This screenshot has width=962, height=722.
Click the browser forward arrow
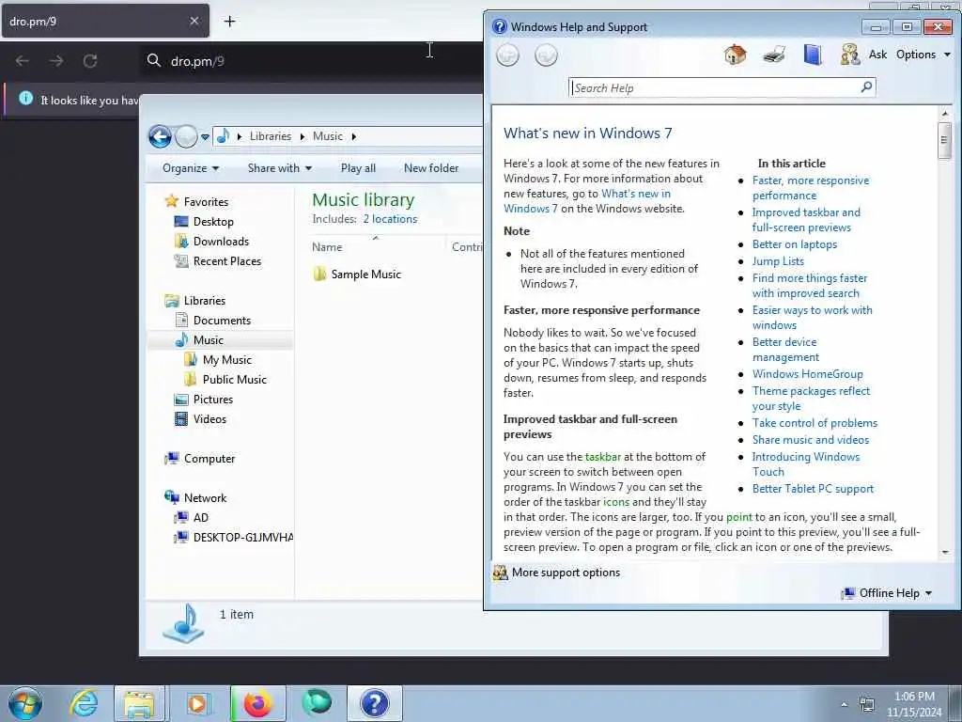click(56, 61)
